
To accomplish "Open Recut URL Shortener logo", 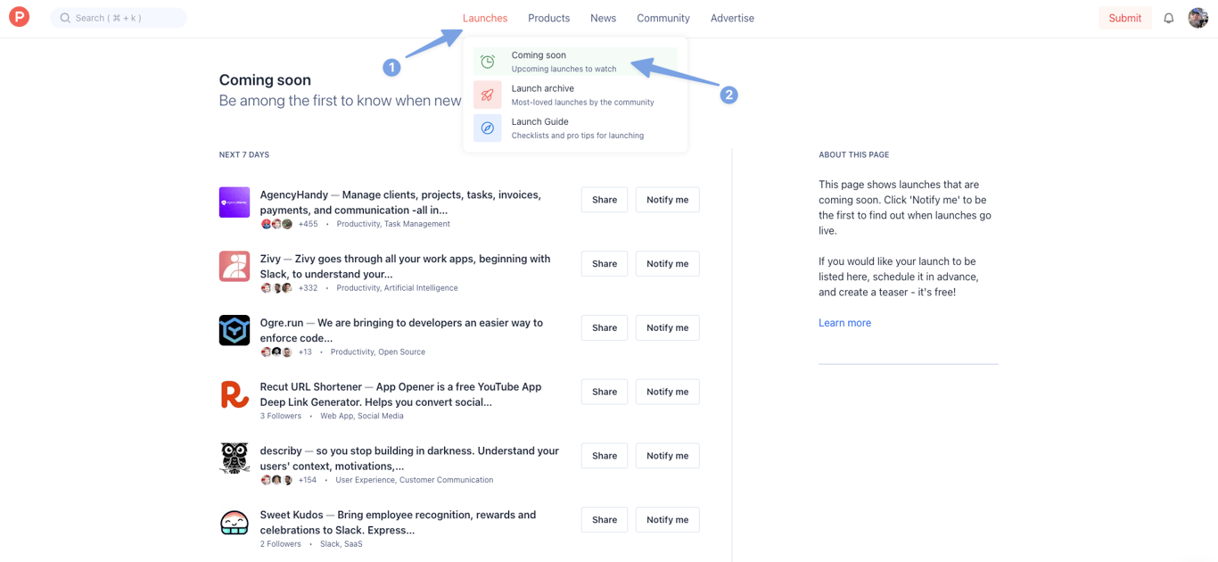I will pos(235,394).
